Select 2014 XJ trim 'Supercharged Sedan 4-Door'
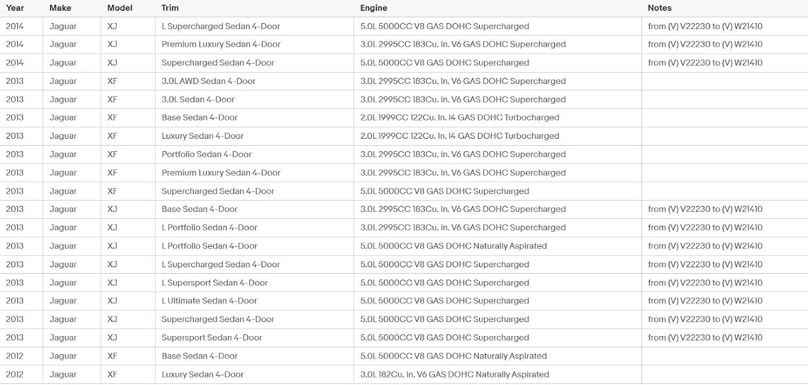808x385 pixels. pos(218,63)
